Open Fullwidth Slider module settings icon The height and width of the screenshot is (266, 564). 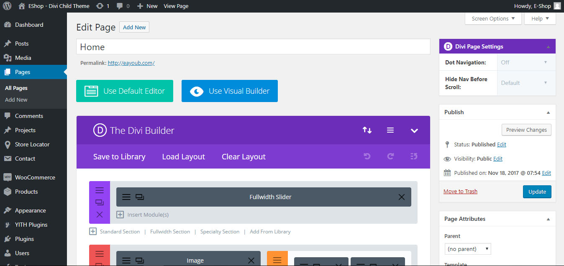(x=126, y=197)
